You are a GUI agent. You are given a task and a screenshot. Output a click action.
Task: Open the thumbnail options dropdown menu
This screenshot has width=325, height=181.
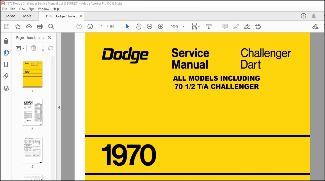pos(20,48)
